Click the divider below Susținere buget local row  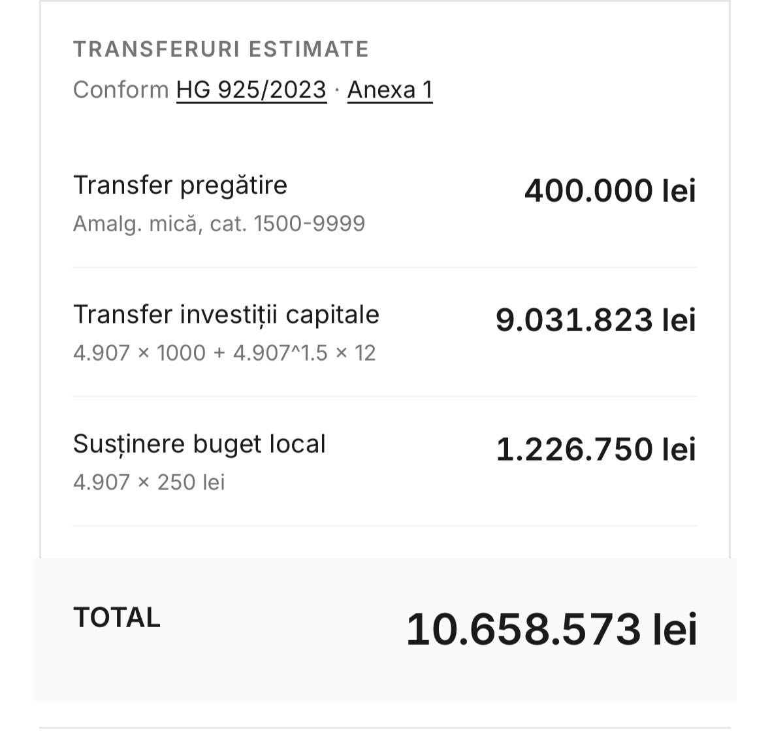click(385, 526)
